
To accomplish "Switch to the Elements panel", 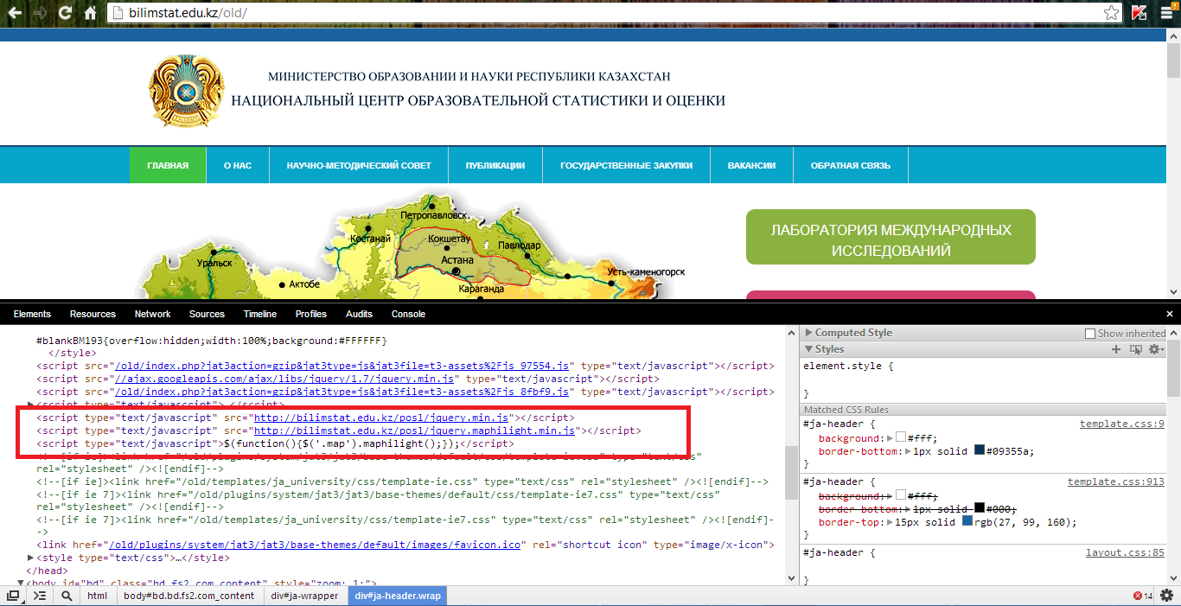I will point(32,314).
